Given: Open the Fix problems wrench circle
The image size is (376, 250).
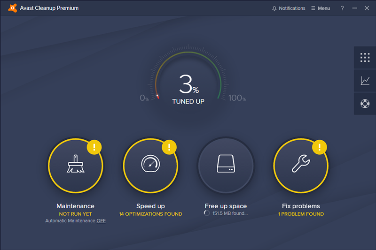Looking at the screenshot, I should 301,166.
